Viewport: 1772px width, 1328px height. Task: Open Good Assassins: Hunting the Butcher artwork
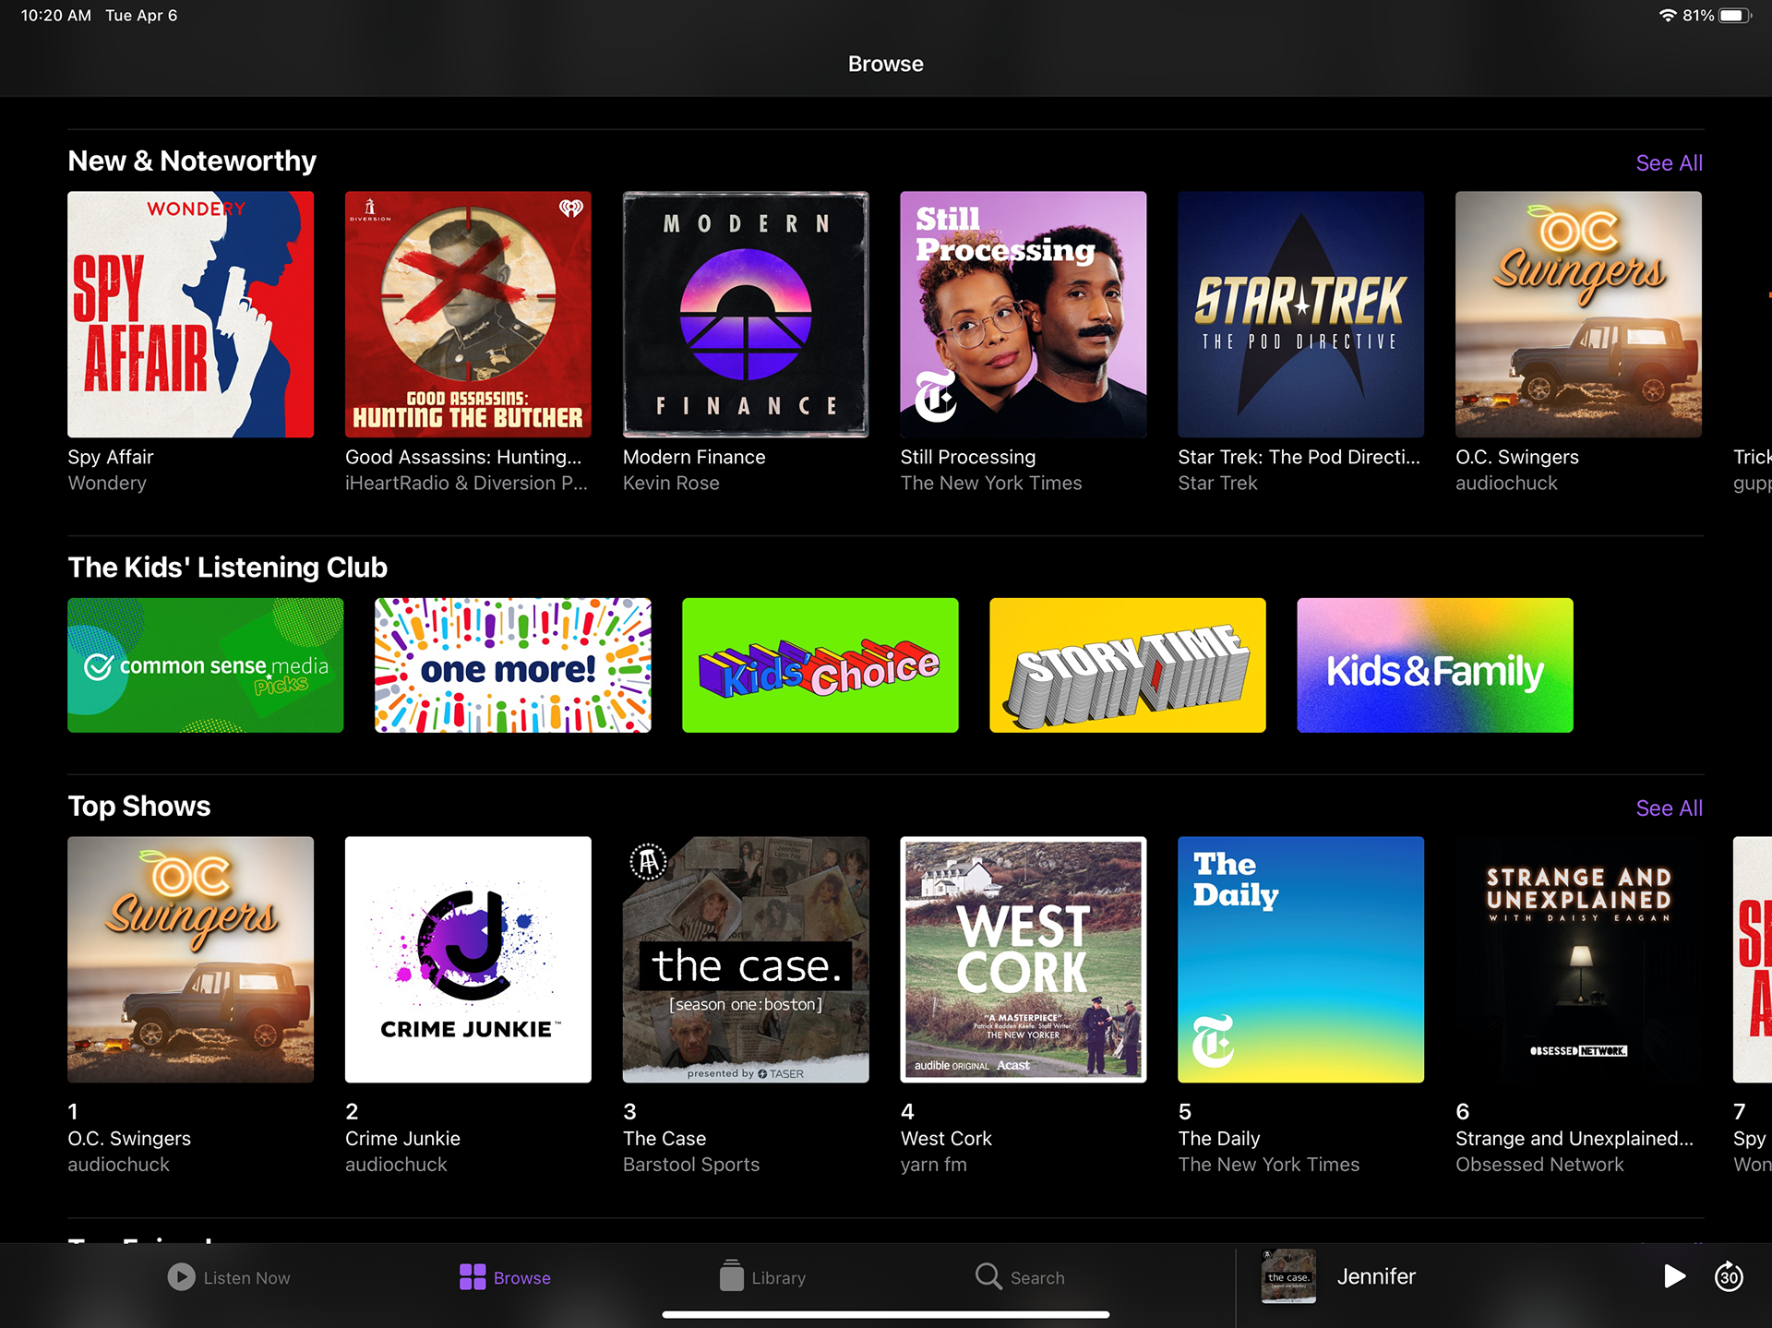tap(468, 314)
